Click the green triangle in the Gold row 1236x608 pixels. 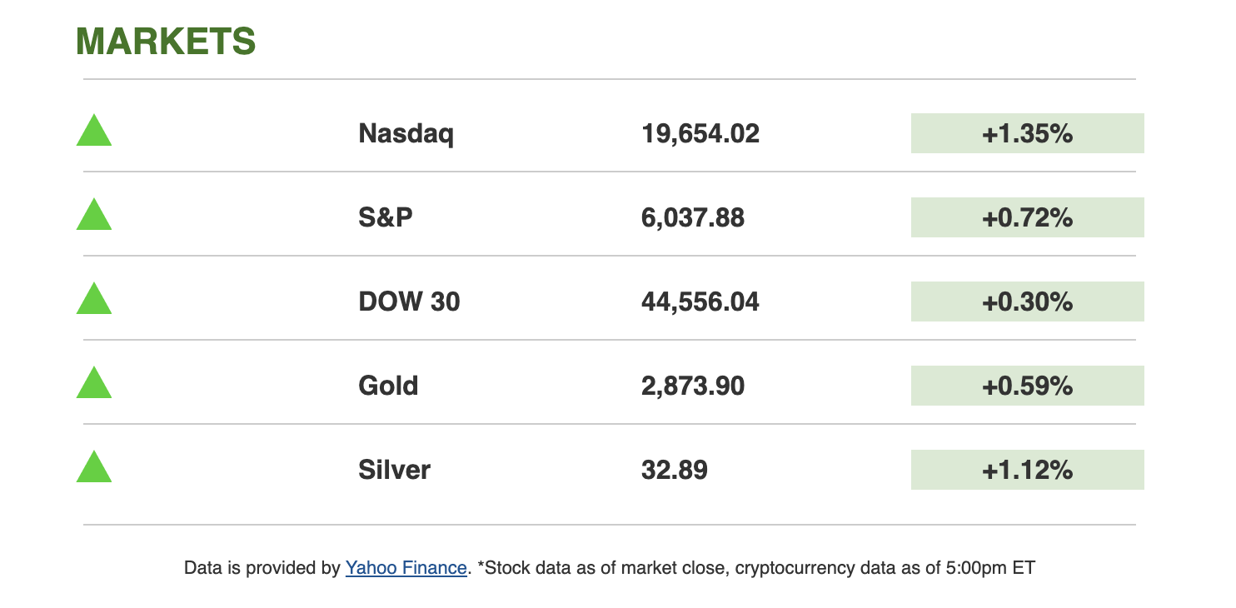pyautogui.click(x=94, y=385)
